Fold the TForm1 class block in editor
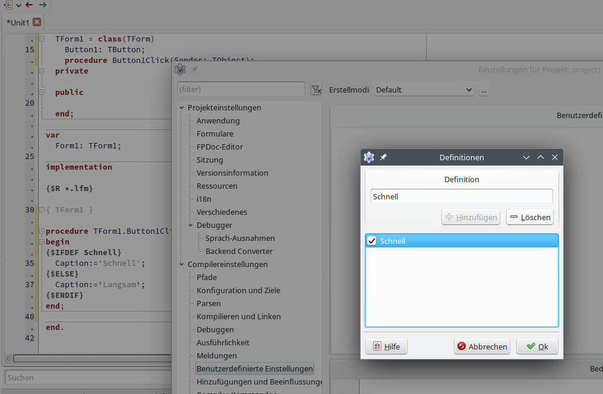 [42, 39]
